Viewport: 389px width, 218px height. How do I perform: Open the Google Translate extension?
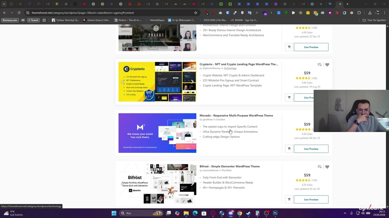[250, 13]
